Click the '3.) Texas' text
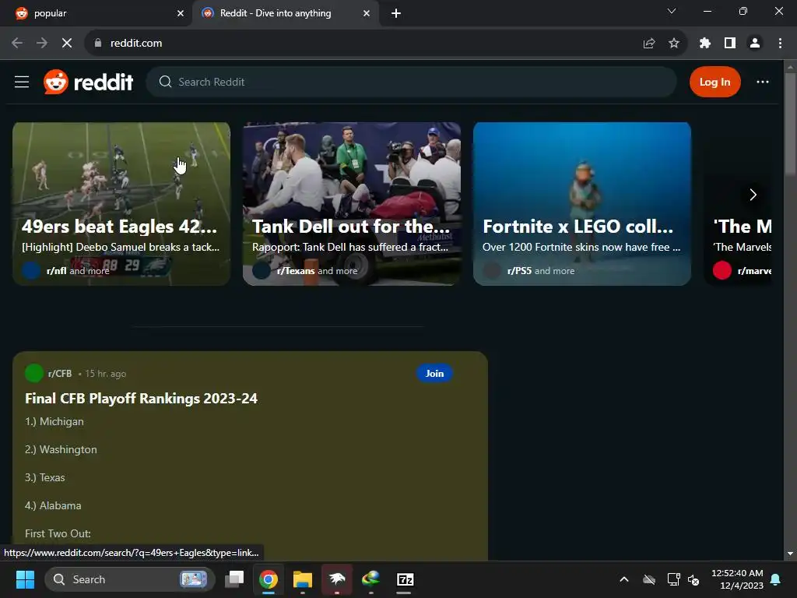797x598 pixels. (x=45, y=477)
